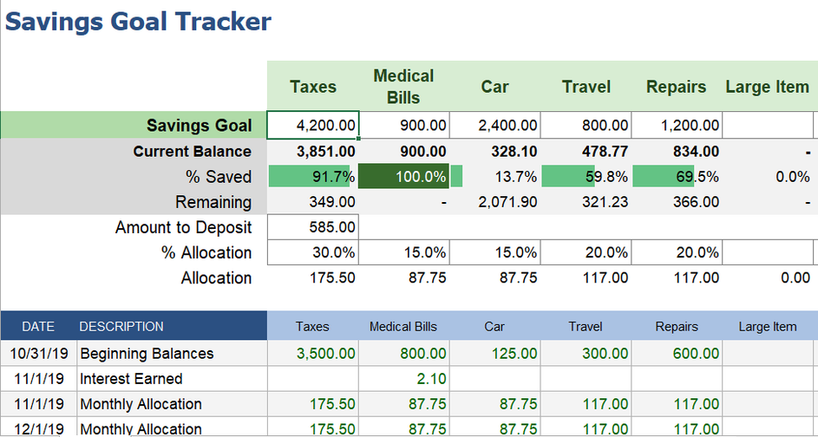The width and height of the screenshot is (818, 437).
Task: Select the 10/31/19 date cell
Action: pos(38,354)
